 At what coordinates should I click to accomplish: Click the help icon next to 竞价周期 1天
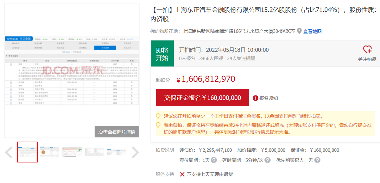click(x=214, y=160)
